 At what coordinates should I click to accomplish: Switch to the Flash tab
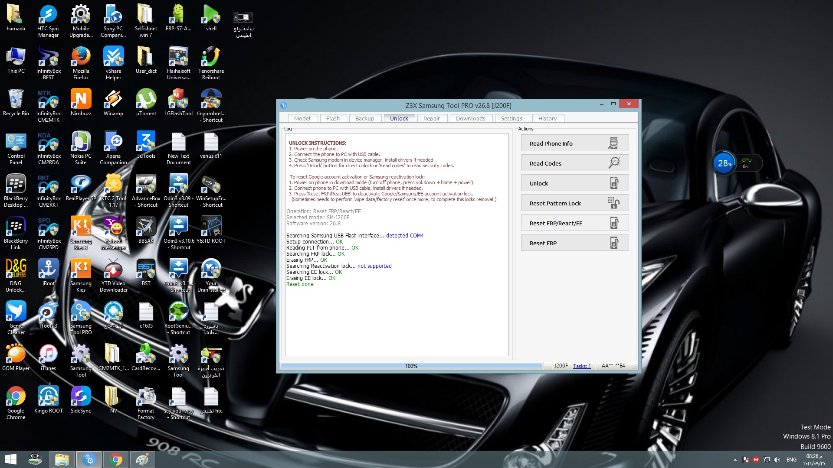(333, 118)
